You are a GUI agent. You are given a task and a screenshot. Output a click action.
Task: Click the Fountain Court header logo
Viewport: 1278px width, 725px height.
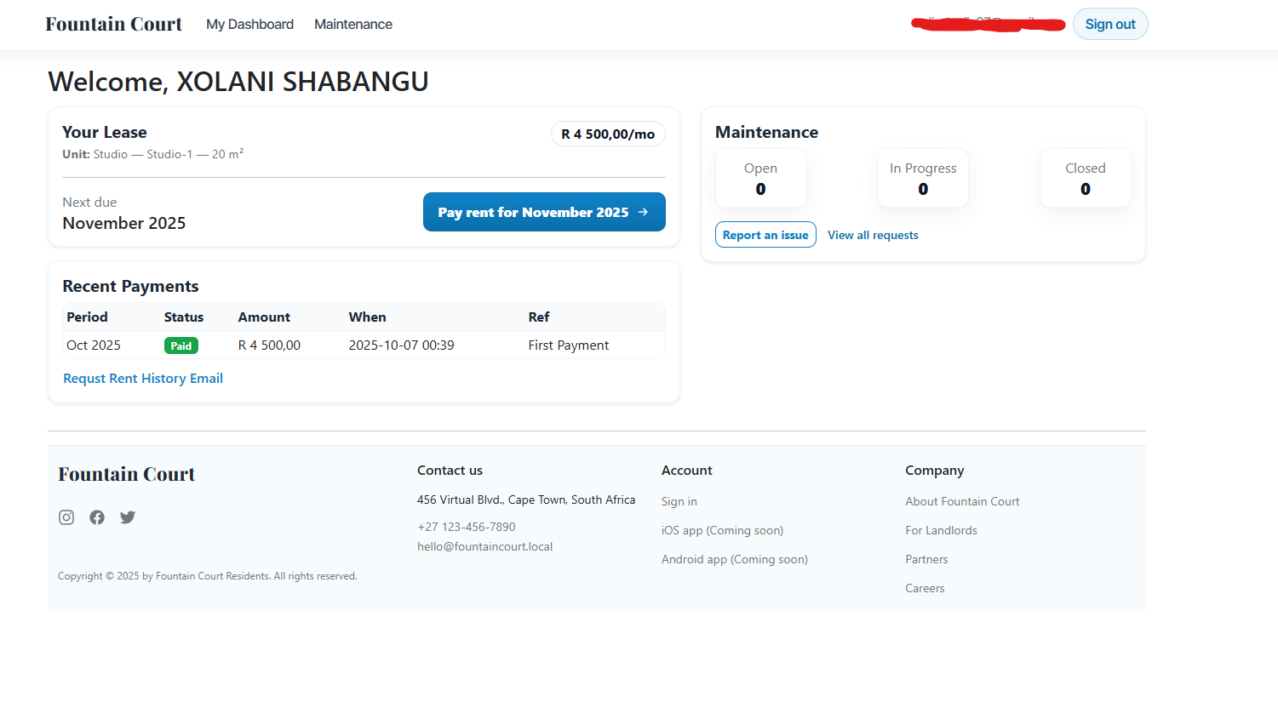tap(114, 24)
